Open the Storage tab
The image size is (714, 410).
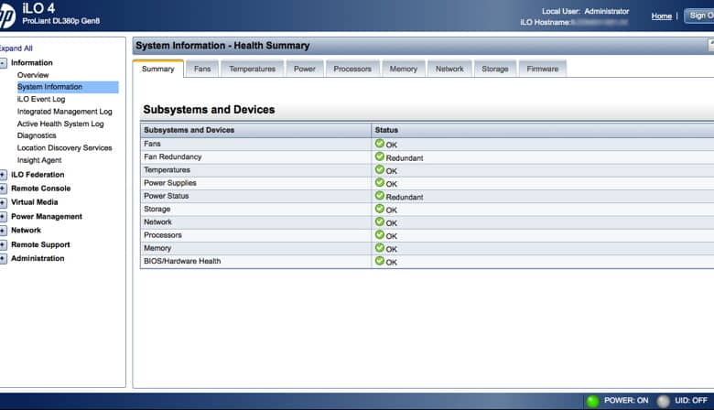(x=495, y=69)
